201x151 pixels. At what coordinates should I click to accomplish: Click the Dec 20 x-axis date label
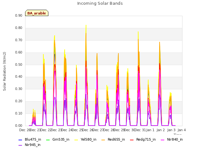[x=24, y=130]
